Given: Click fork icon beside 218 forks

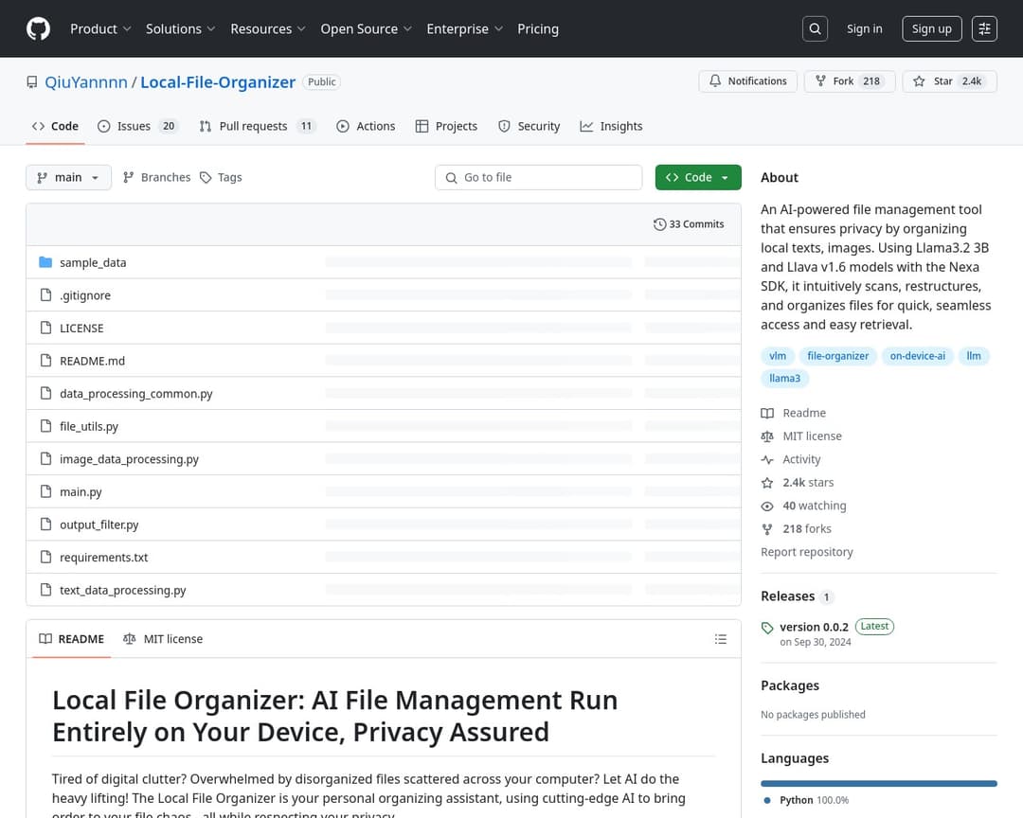Looking at the screenshot, I should (x=767, y=529).
